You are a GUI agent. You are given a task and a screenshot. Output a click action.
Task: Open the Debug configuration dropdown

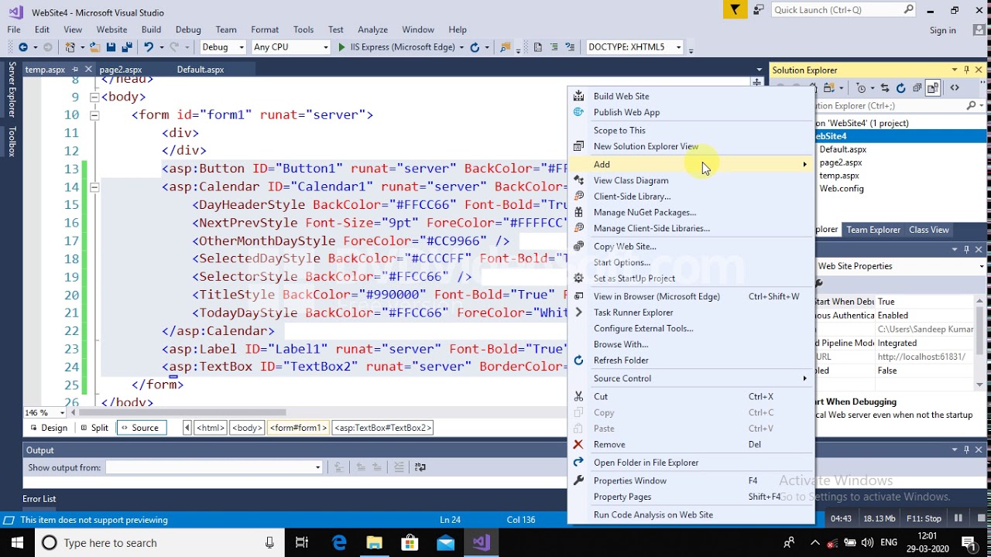pyautogui.click(x=223, y=47)
